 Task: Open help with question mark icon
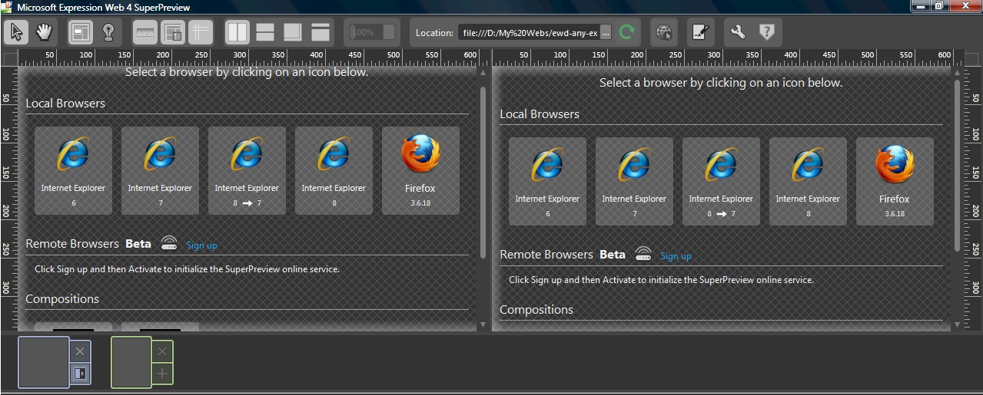pos(766,32)
